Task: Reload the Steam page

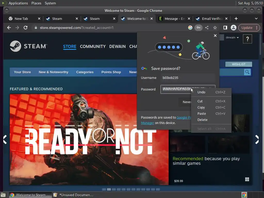Action: (x=26, y=28)
